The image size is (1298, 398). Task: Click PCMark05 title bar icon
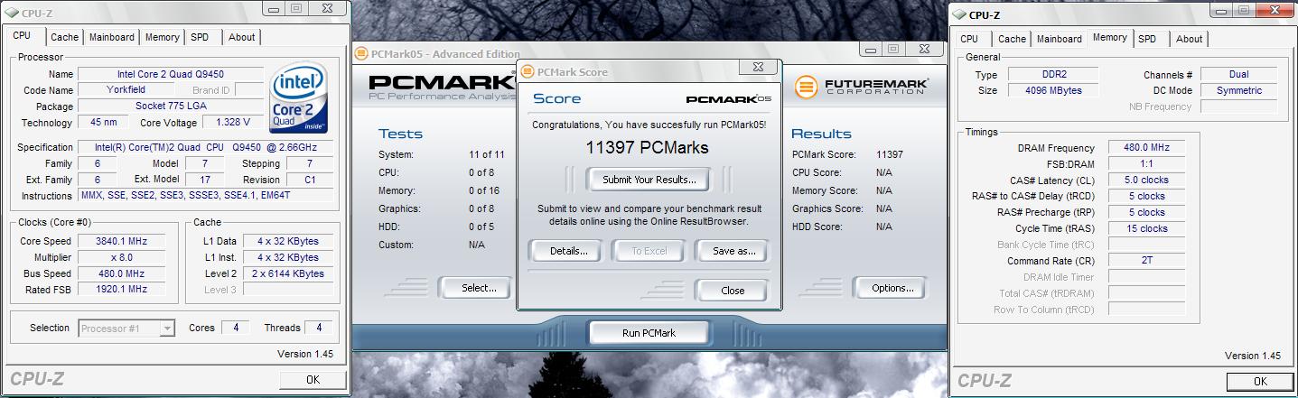pos(361,53)
